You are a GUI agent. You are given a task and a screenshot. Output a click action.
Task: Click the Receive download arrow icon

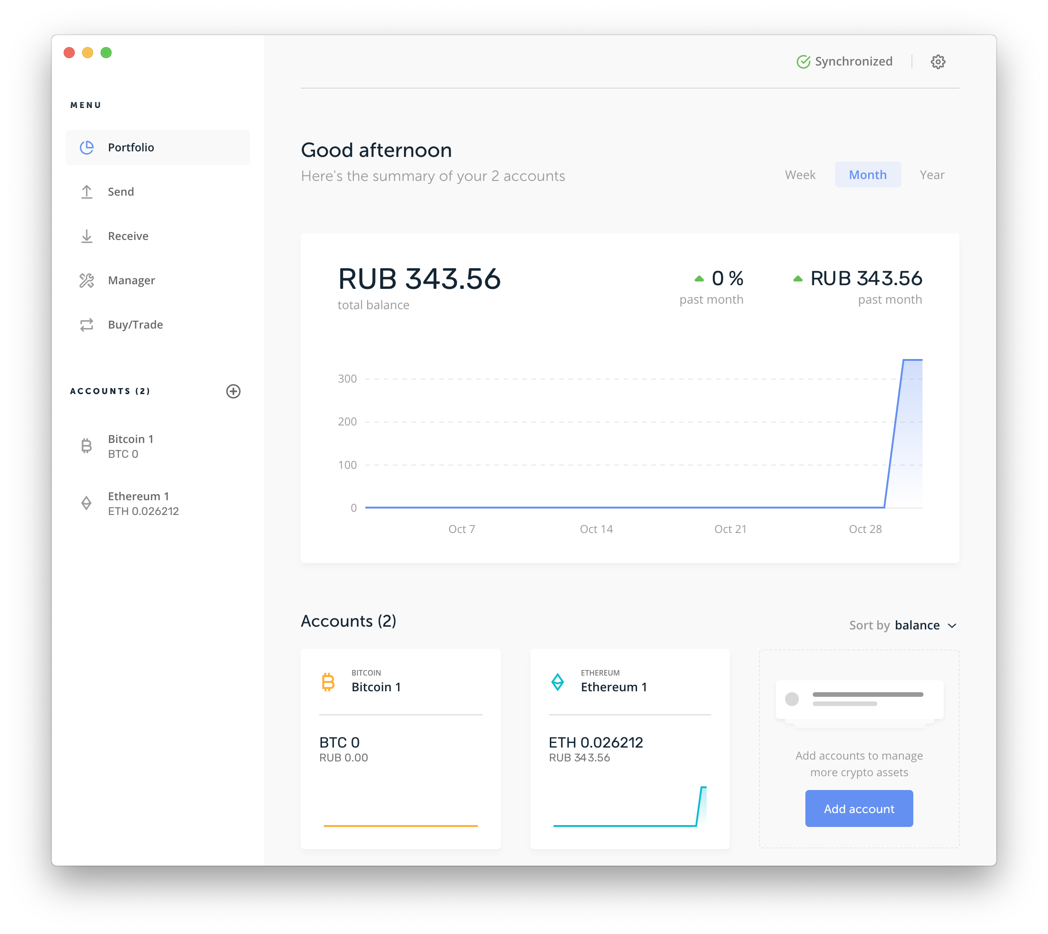(87, 236)
